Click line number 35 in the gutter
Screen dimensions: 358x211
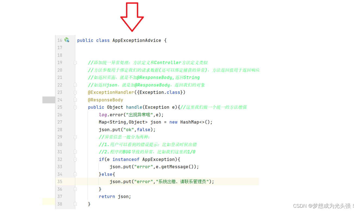60,181
